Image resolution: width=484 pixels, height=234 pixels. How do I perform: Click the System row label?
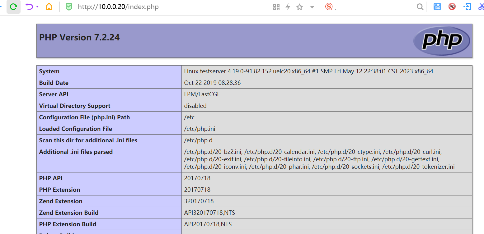(49, 71)
